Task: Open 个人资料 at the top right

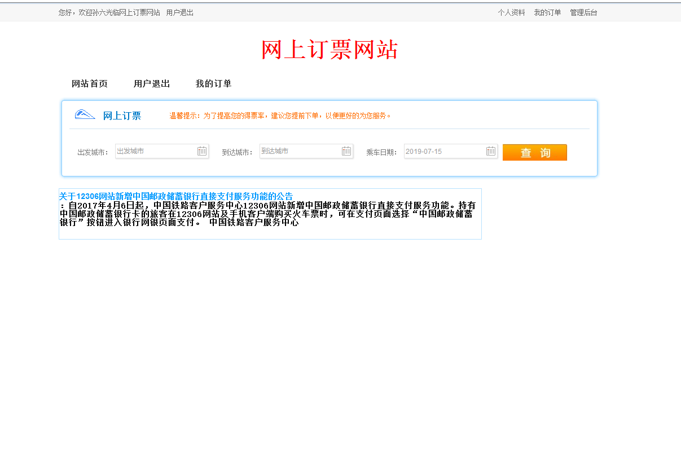Action: (x=511, y=12)
